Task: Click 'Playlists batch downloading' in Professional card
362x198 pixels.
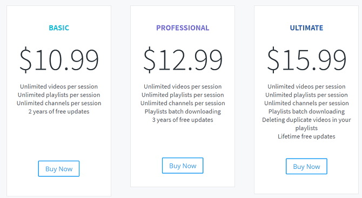Action: pyautogui.click(x=183, y=112)
